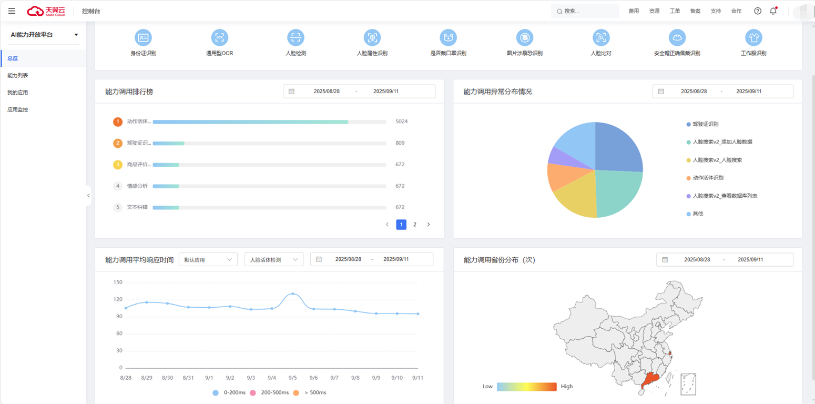This screenshot has height=404, width=815.
Task: Click the 驾驶证识 ranking progress bar
Action: [269, 143]
